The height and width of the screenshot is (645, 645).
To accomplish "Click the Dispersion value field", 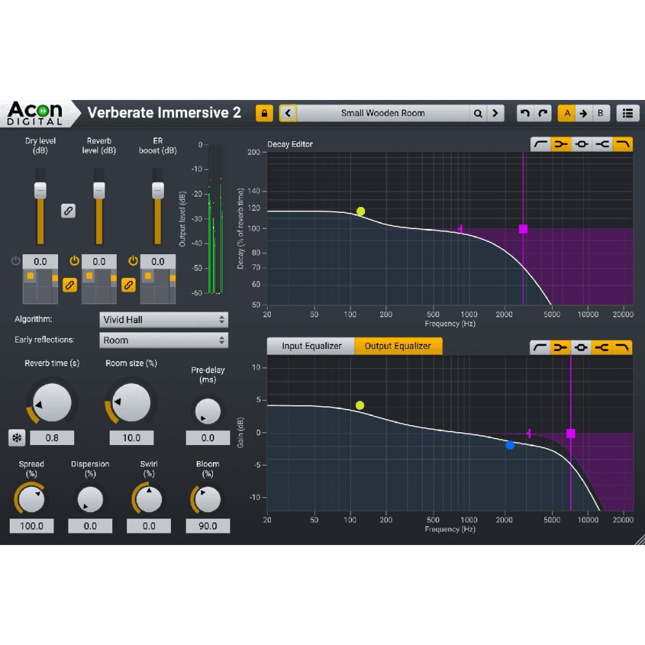I will tap(90, 526).
